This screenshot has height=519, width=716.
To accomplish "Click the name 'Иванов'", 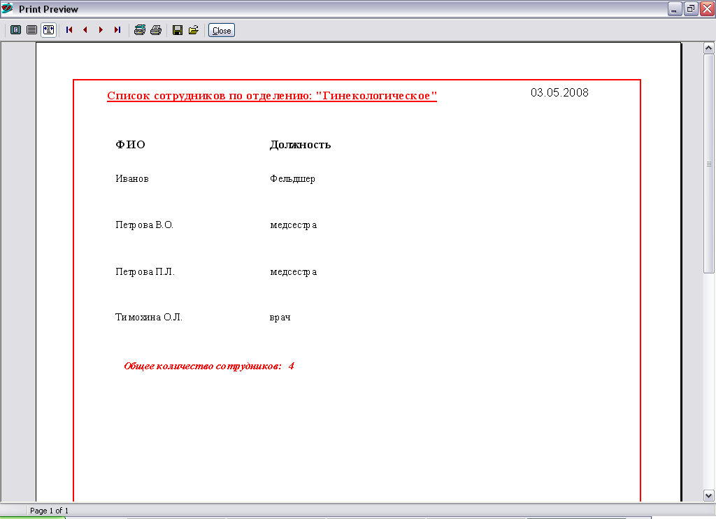I will click(132, 178).
